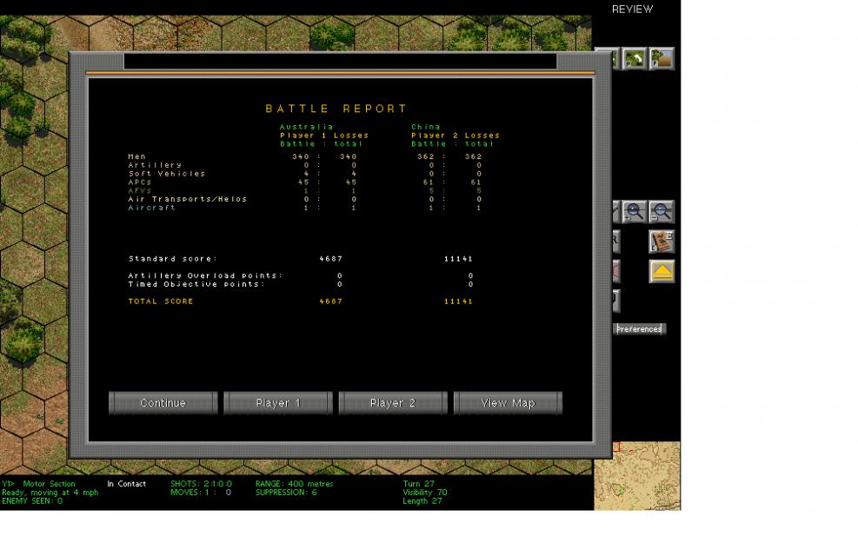Screen dimensions: 858x536
Task: Select the Motor Section unit name
Action: 49,484
